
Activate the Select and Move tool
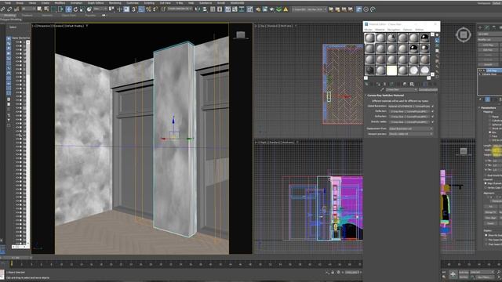click(68, 9)
